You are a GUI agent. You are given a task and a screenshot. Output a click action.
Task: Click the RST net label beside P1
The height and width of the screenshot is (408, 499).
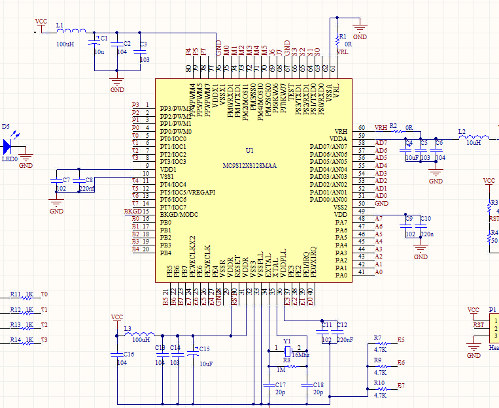point(479,325)
